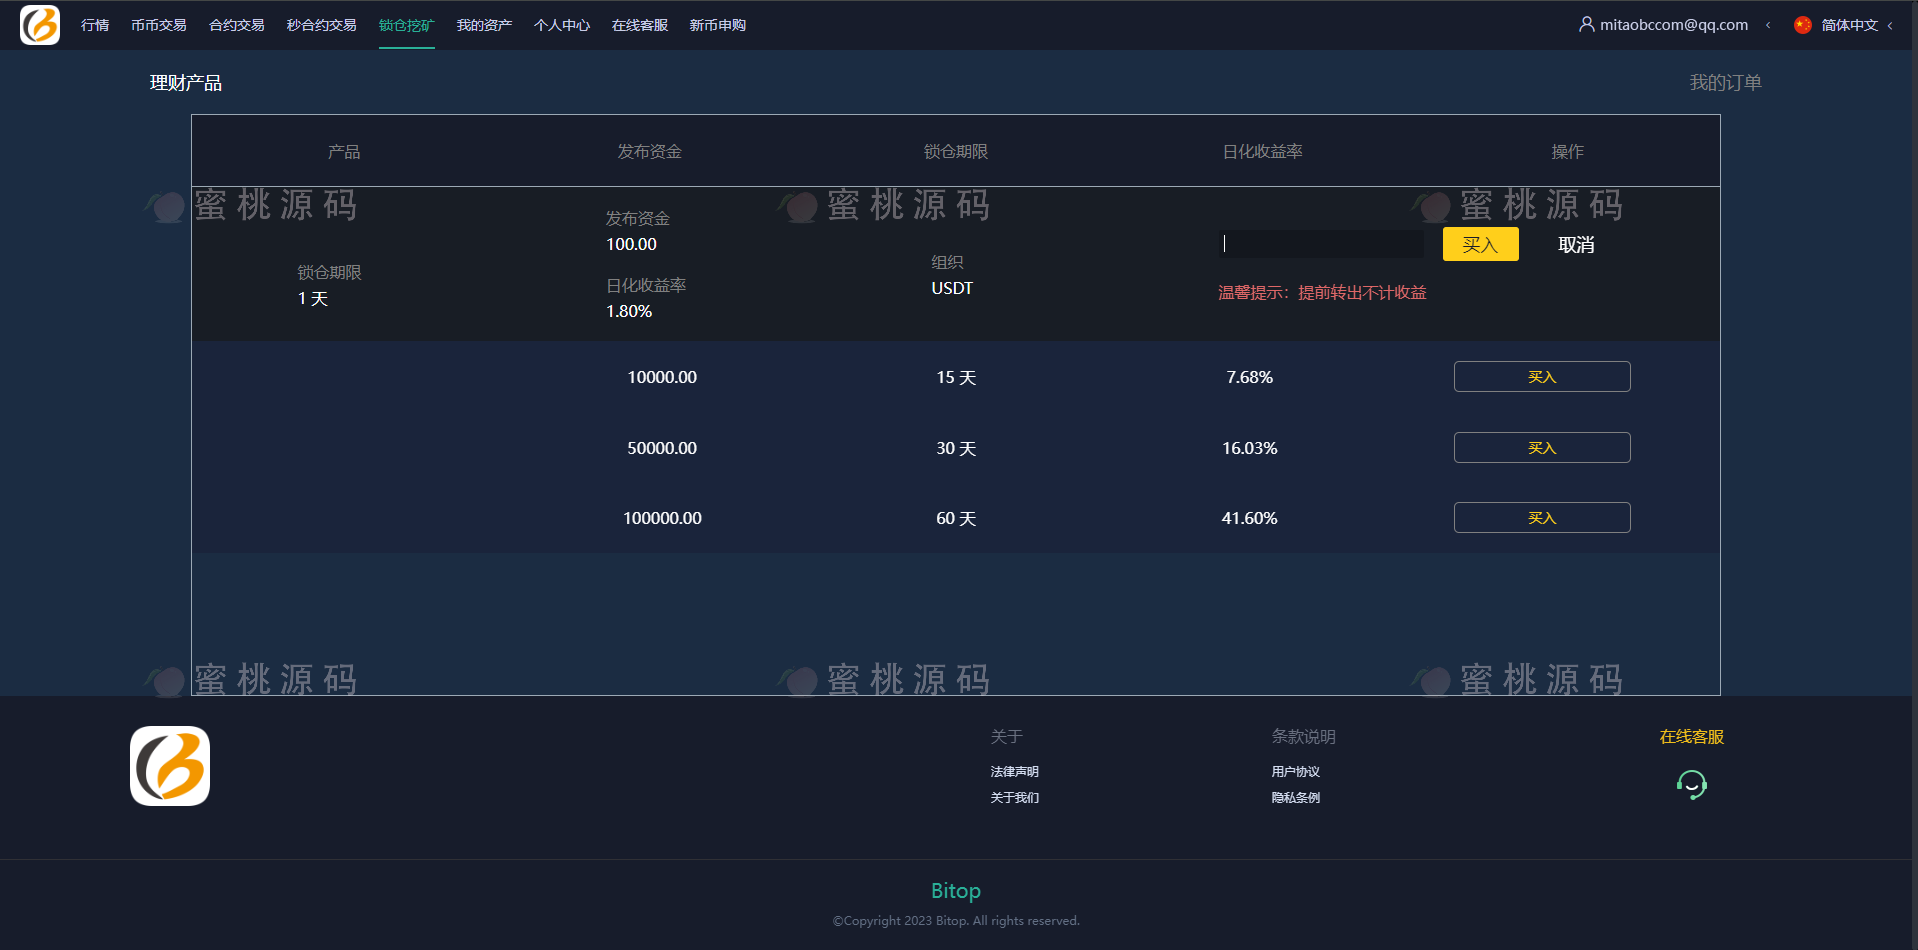This screenshot has height=950, width=1918.
Task: Expand the account email dropdown arrow
Action: tap(1768, 25)
